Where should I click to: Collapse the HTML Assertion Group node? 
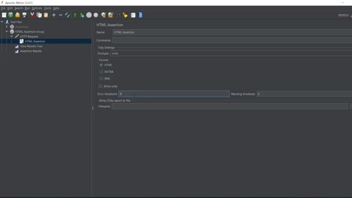tap(7, 31)
